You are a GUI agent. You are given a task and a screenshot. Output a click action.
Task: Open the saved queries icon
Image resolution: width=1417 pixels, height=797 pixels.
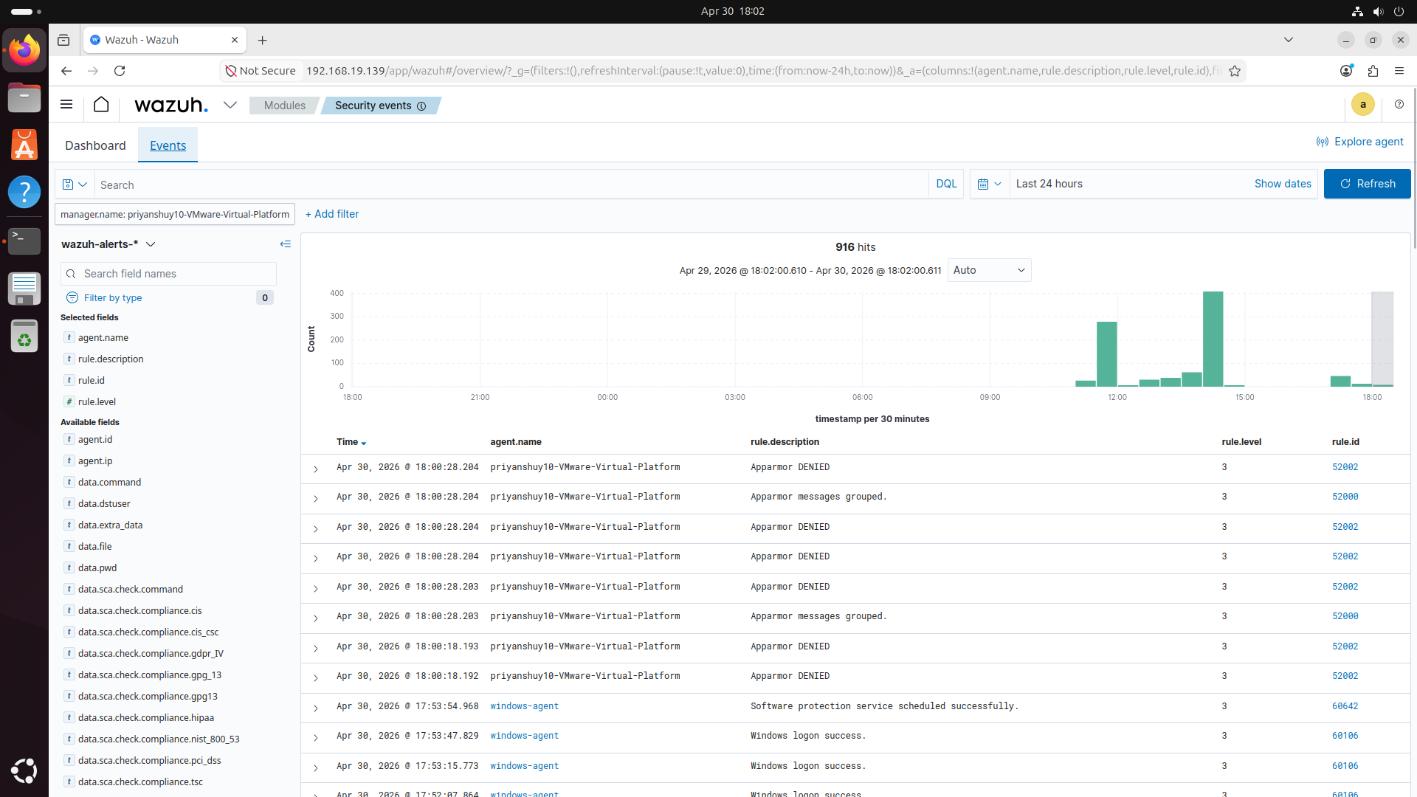[x=75, y=184]
